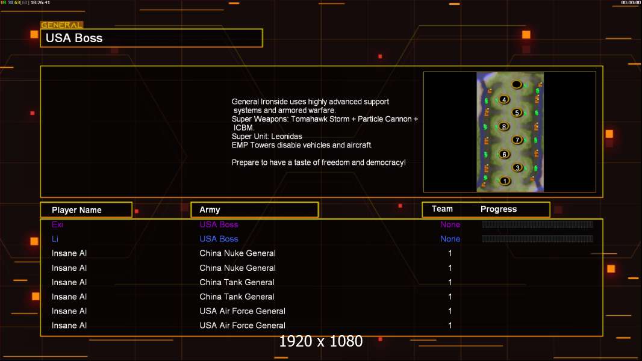Click first China Nuke General army entry

237,253
